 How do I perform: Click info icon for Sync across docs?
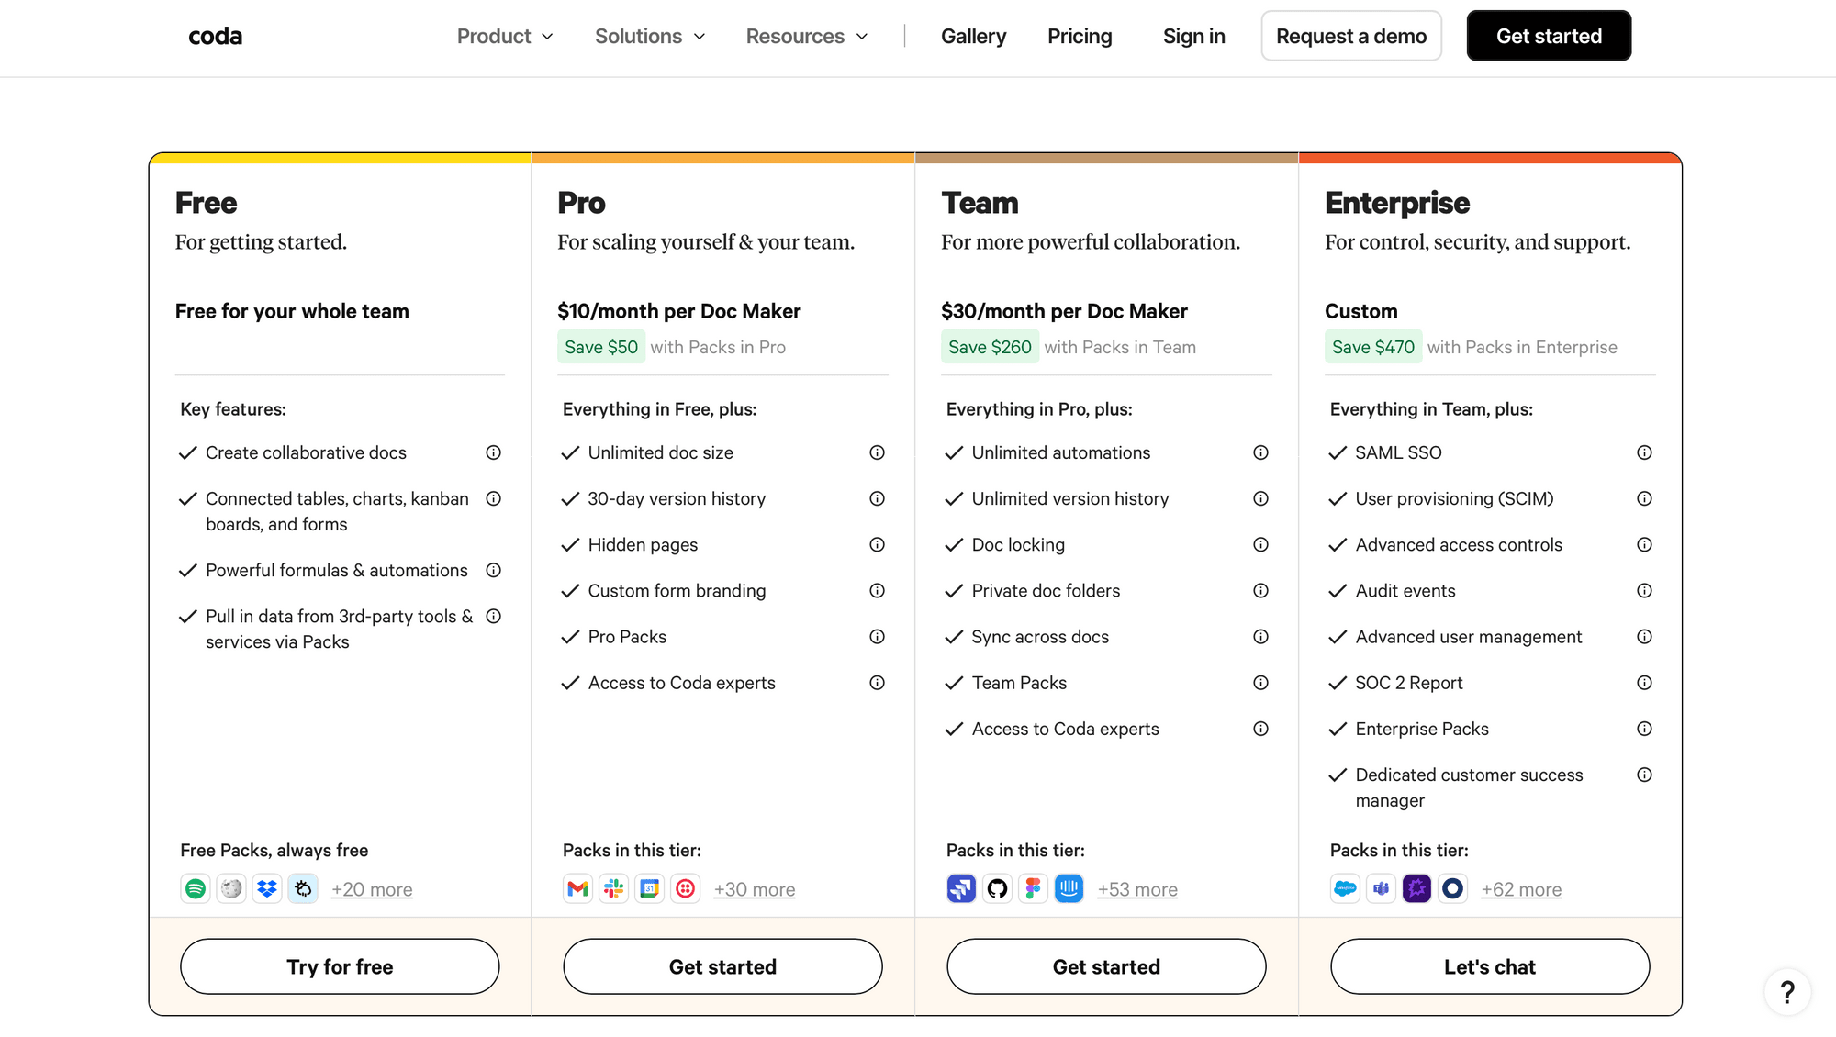click(x=1261, y=636)
